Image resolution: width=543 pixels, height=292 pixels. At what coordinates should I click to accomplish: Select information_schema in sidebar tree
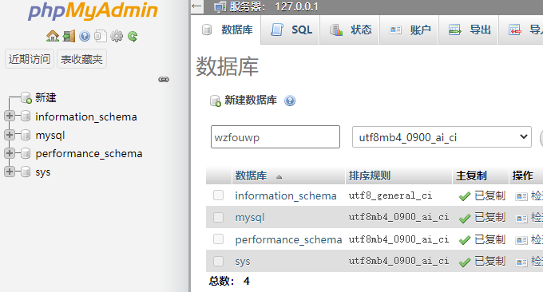(x=86, y=116)
